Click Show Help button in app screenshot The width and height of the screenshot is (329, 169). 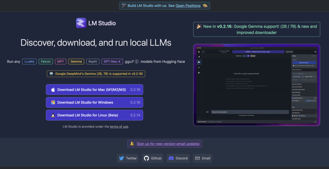tap(314, 56)
